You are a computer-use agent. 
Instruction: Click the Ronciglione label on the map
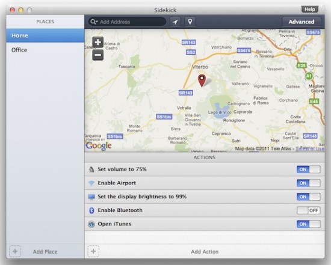click(x=234, y=120)
